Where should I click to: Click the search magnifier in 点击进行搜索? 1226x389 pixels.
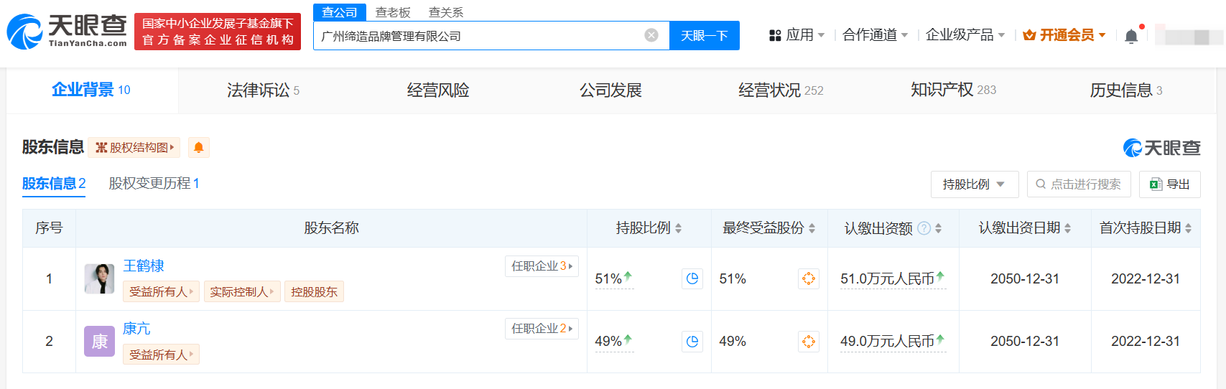1041,184
